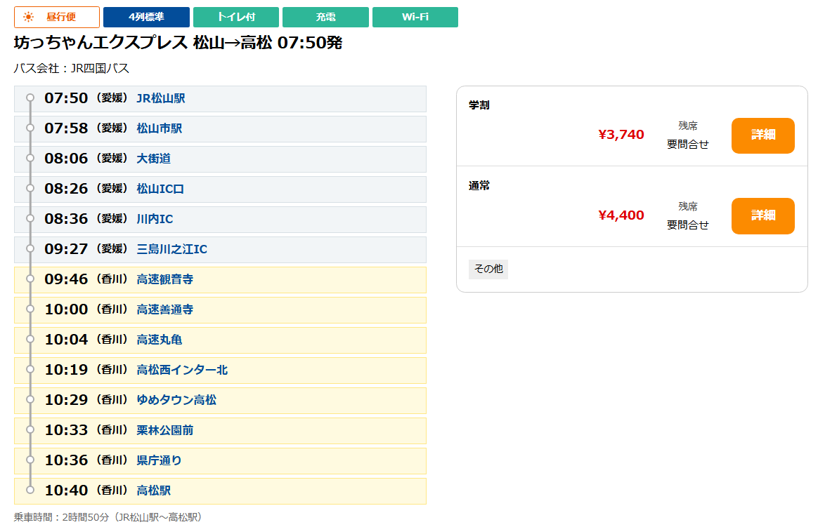Click the 4列標準 seat type badge

(147, 17)
